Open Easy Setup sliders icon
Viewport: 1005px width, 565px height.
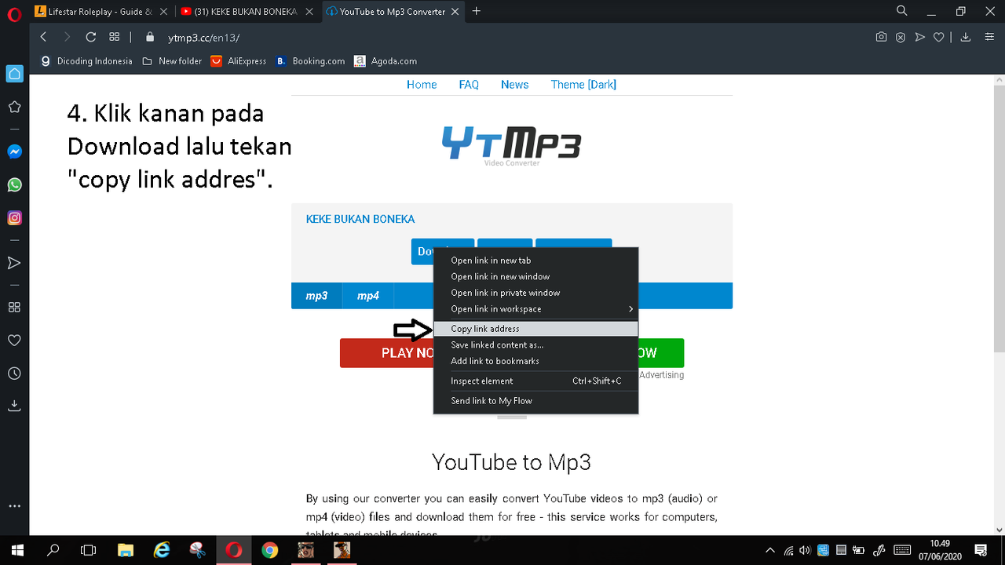(x=989, y=37)
